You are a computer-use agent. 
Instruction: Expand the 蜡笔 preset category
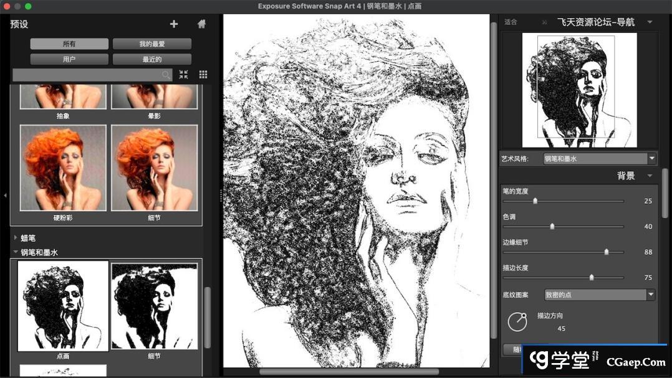pos(16,238)
